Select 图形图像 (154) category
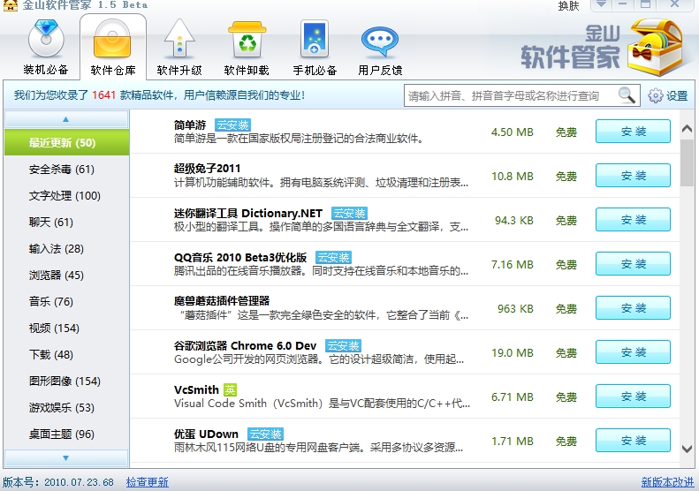699x491 pixels. pyautogui.click(x=66, y=381)
